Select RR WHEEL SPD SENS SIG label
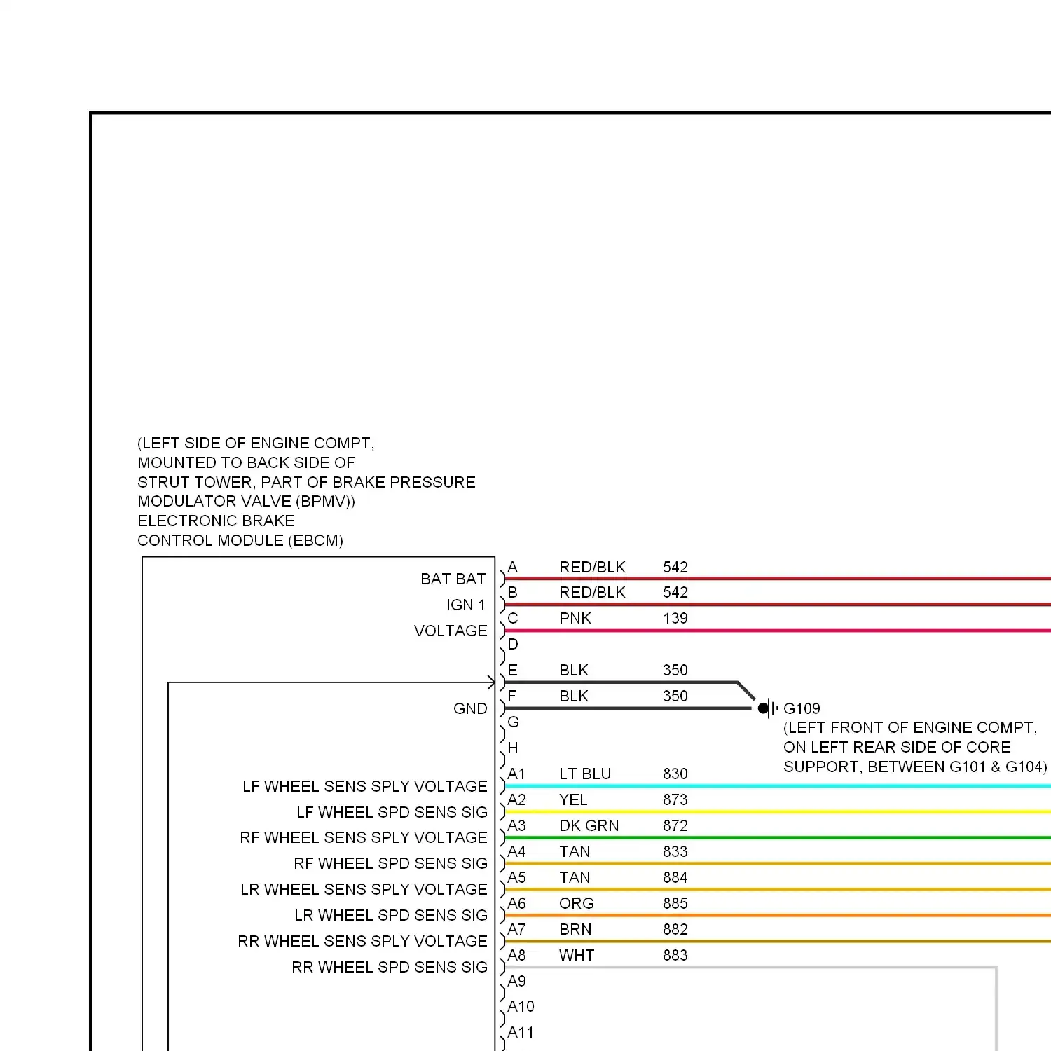This screenshot has width=1051, height=1051. pyautogui.click(x=390, y=967)
